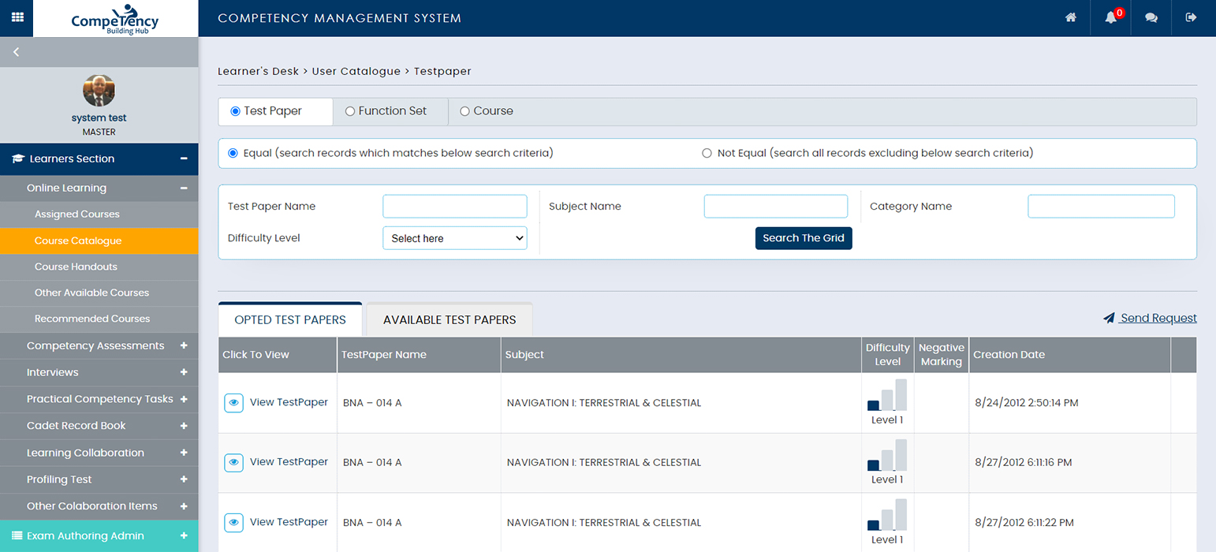The width and height of the screenshot is (1216, 552).
Task: Expand the Practical Competency Tasks section
Action: [x=99, y=399]
